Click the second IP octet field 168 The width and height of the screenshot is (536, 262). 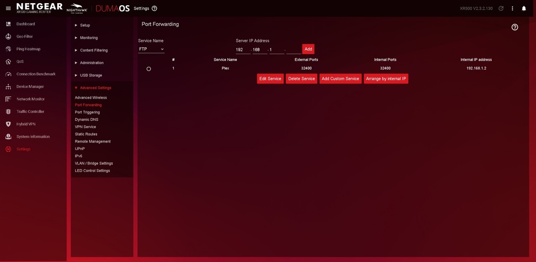click(x=260, y=50)
